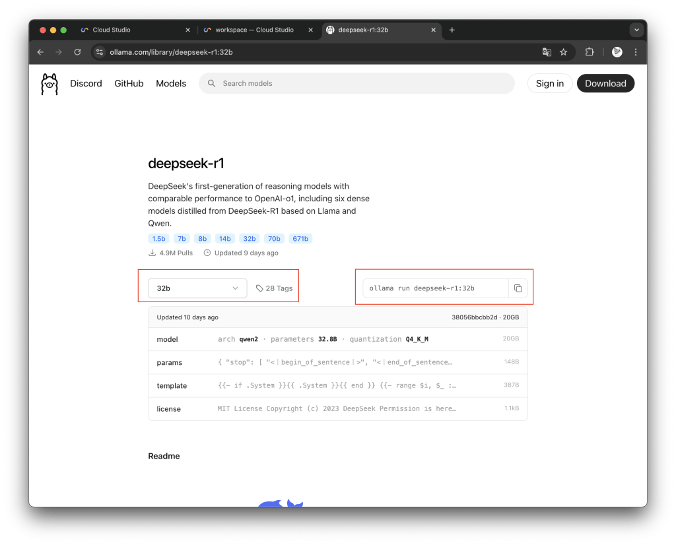This screenshot has height=545, width=676.
Task: Copy the ollama run command
Action: [x=518, y=288]
